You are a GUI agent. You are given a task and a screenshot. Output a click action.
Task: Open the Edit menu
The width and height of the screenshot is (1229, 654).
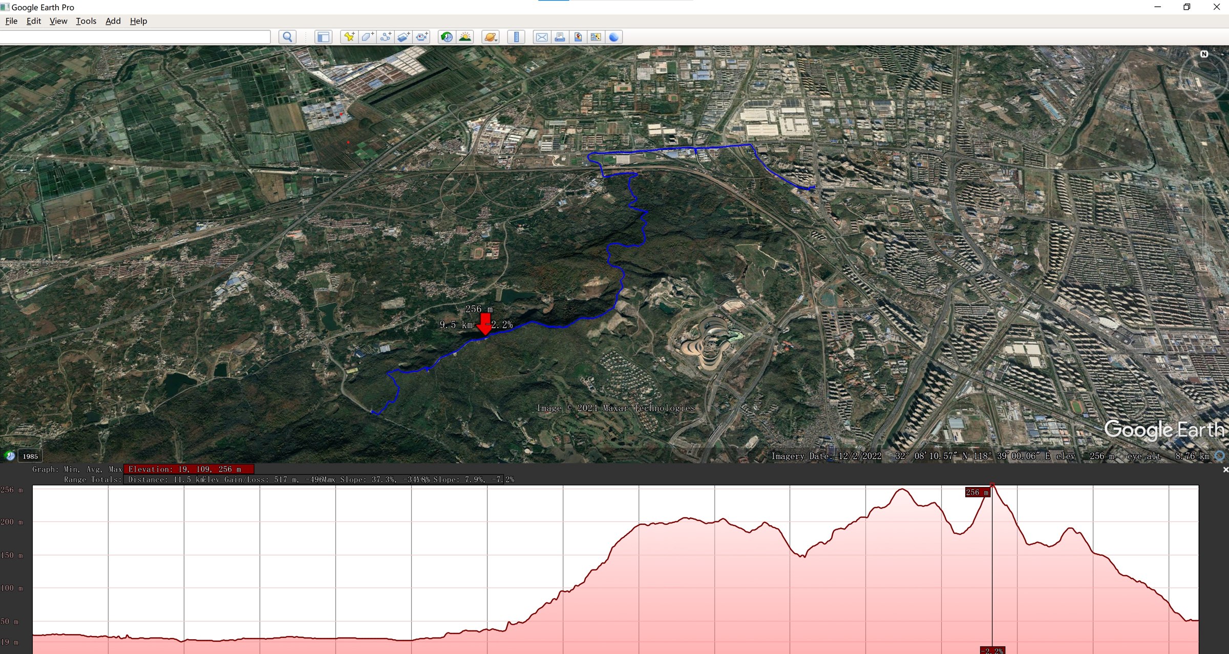point(34,21)
